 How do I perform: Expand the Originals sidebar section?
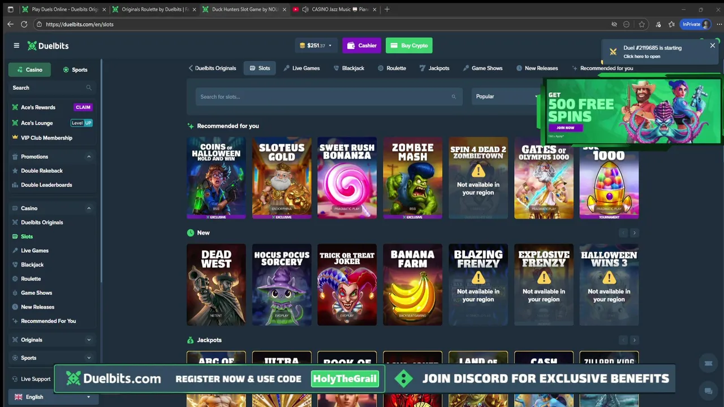(89, 340)
